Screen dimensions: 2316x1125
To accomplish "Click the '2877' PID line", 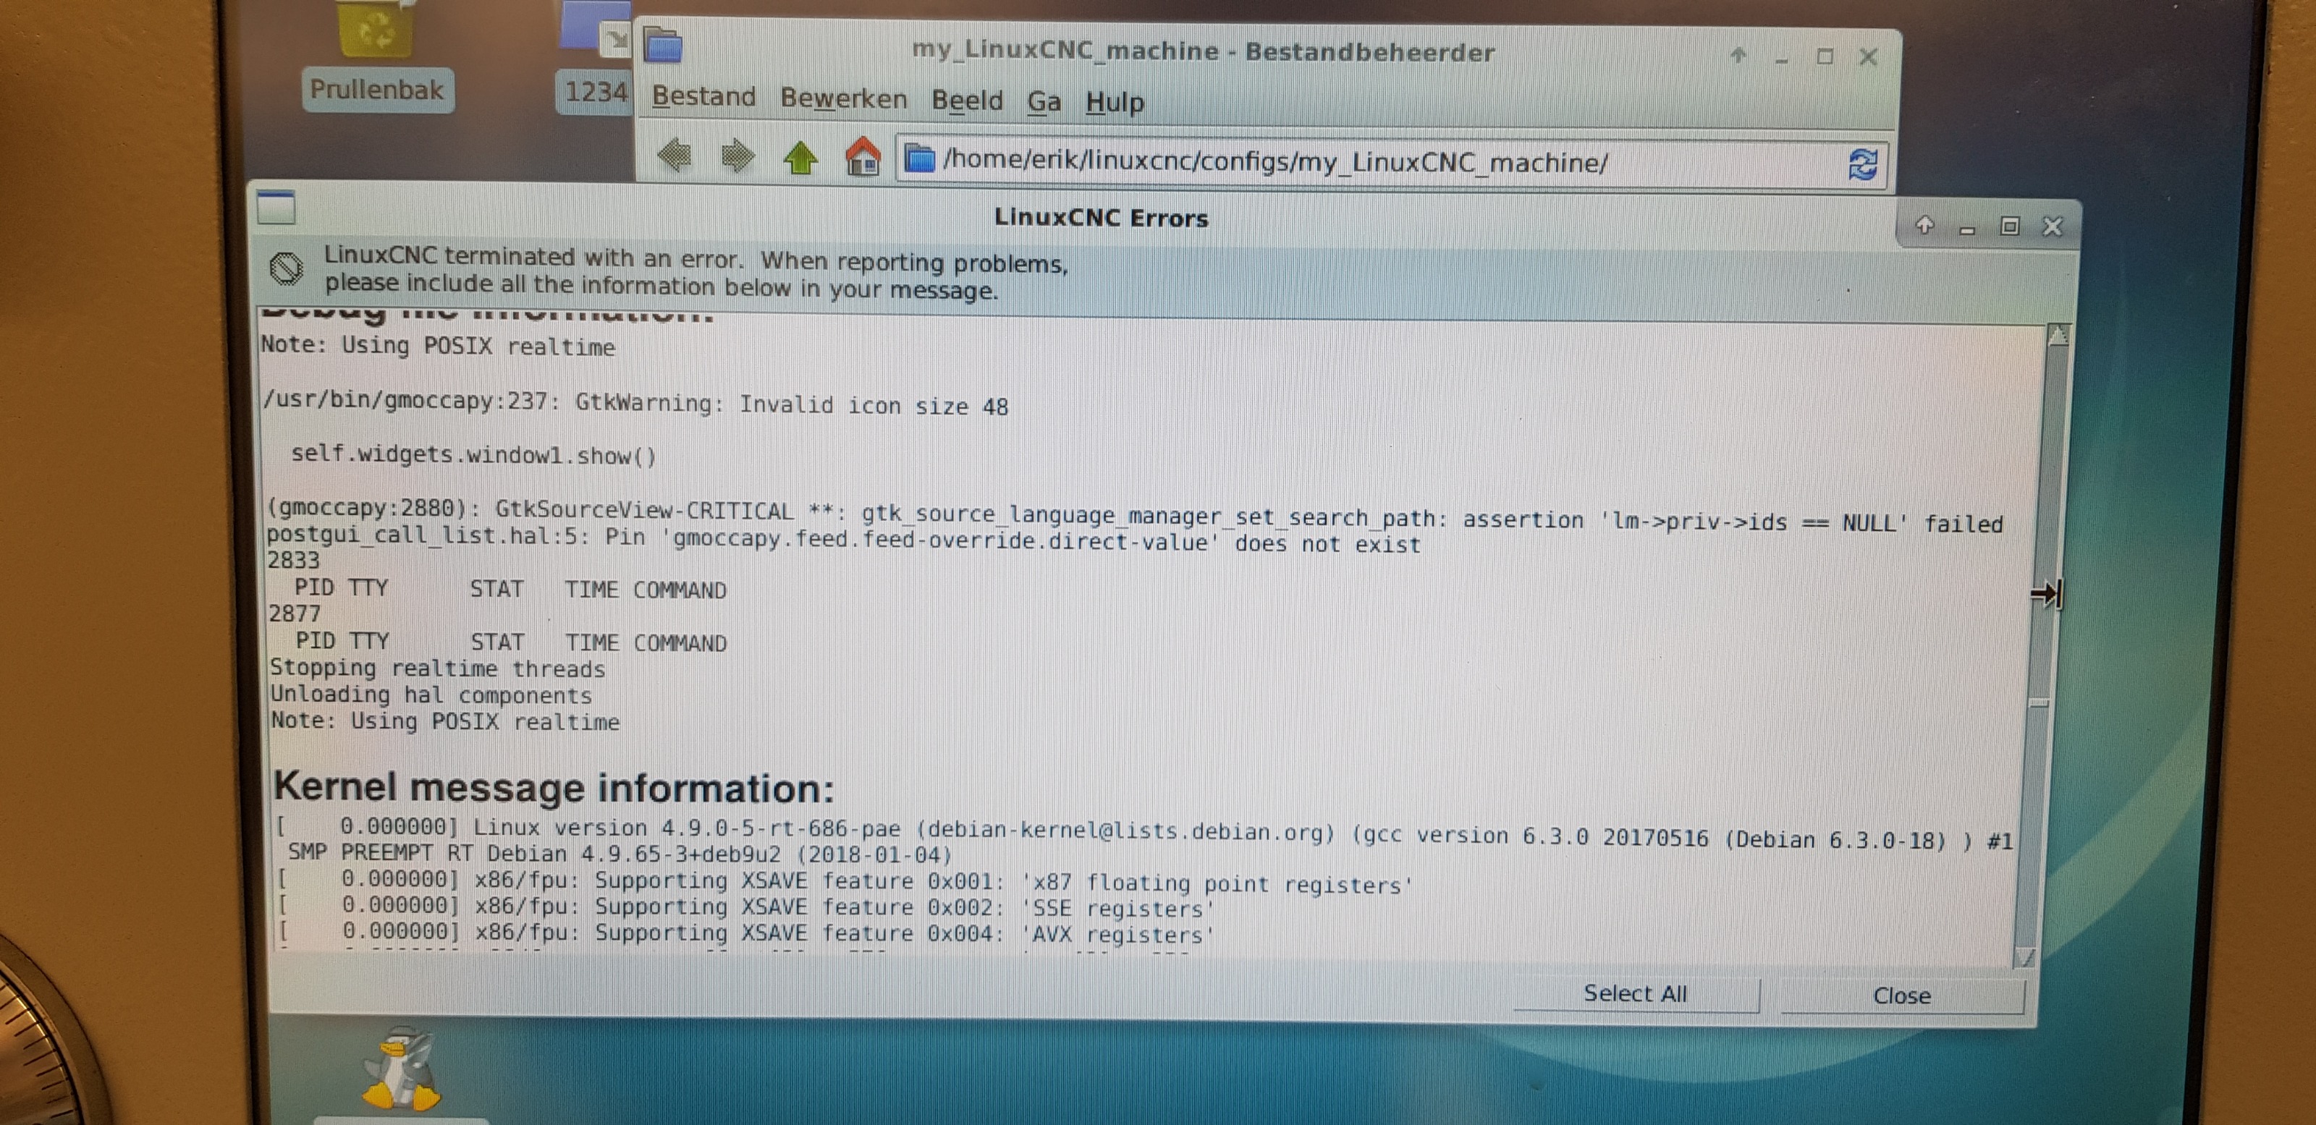I will point(294,613).
